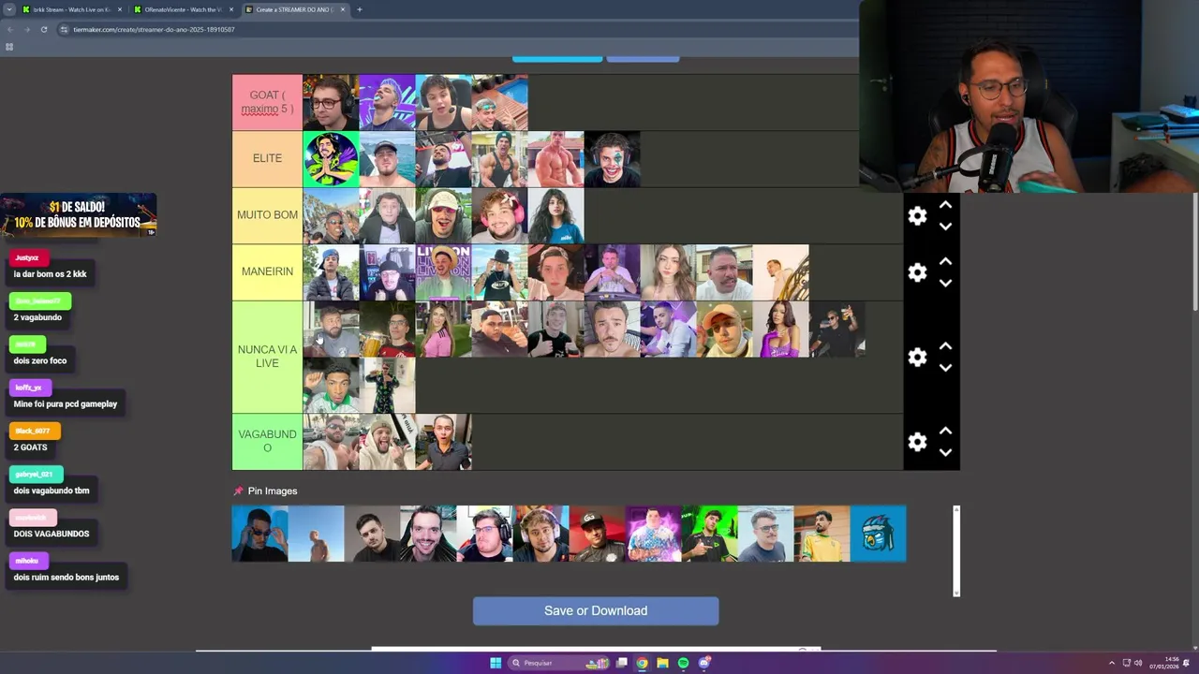Move MANEIRIN row up with arrow
1199x674 pixels.
(945, 261)
